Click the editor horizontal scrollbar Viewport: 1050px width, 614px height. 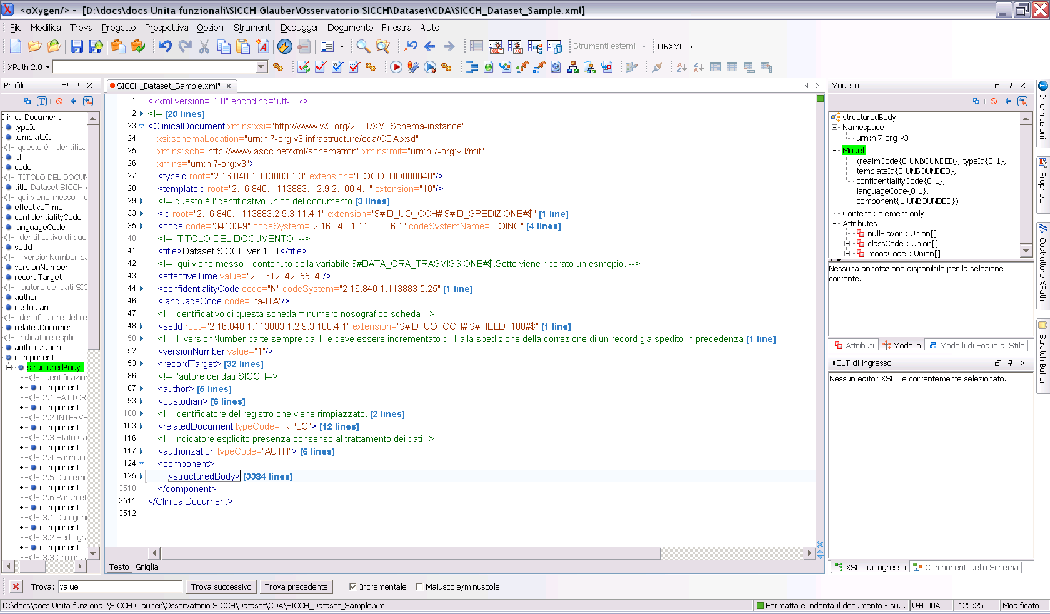point(410,553)
